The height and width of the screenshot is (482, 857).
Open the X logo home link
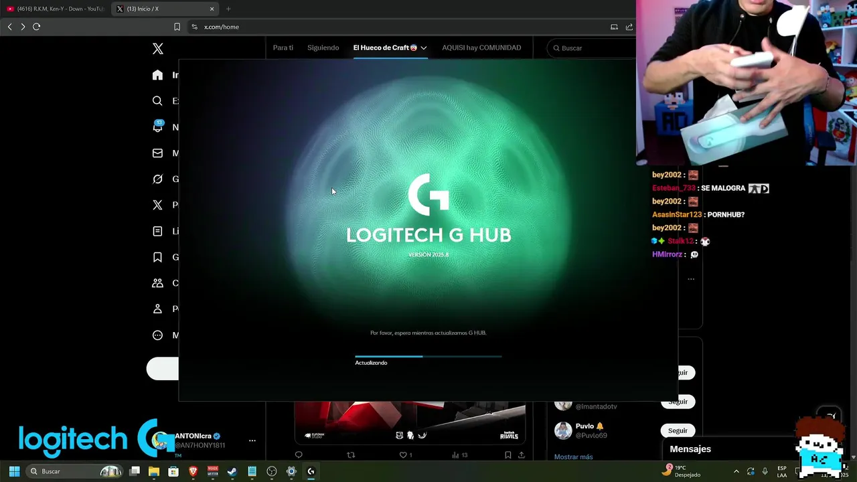pos(158,49)
